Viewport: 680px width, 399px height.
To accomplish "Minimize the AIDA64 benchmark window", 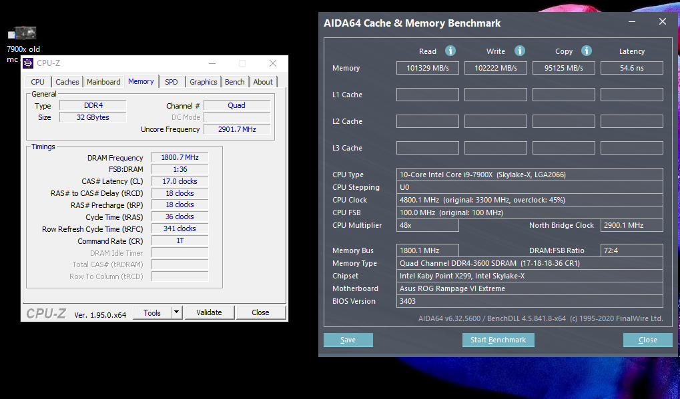I will tap(632, 21).
